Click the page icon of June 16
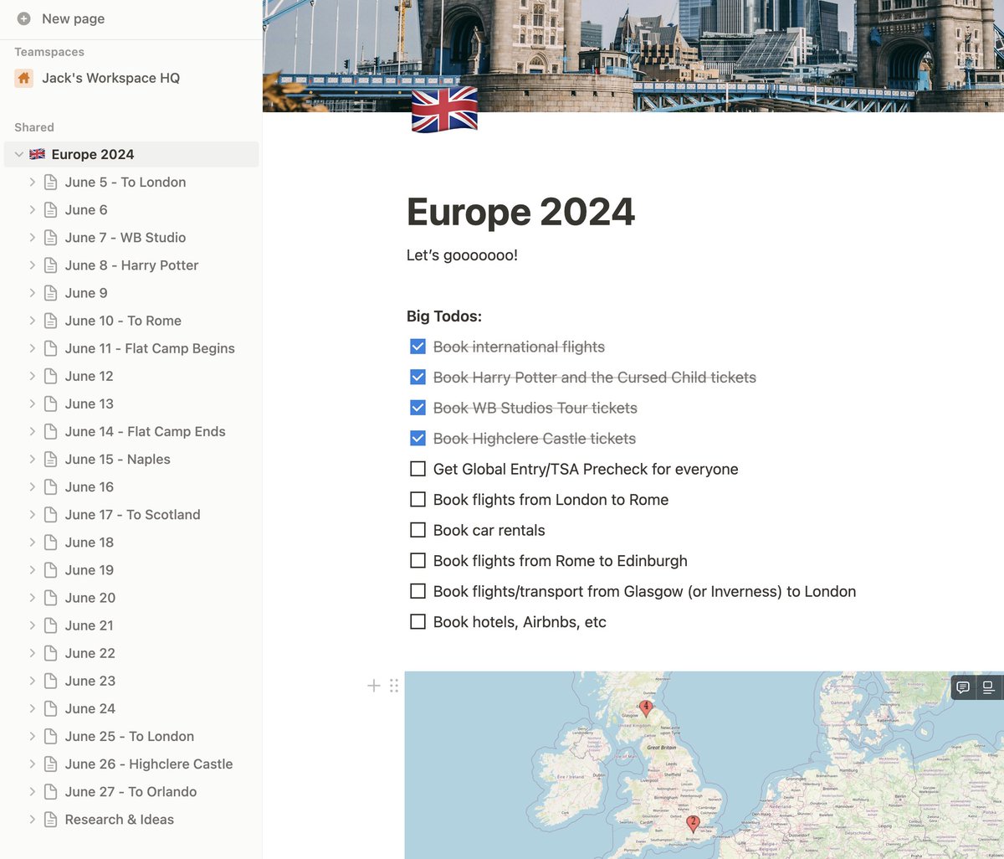This screenshot has width=1004, height=859. click(51, 486)
